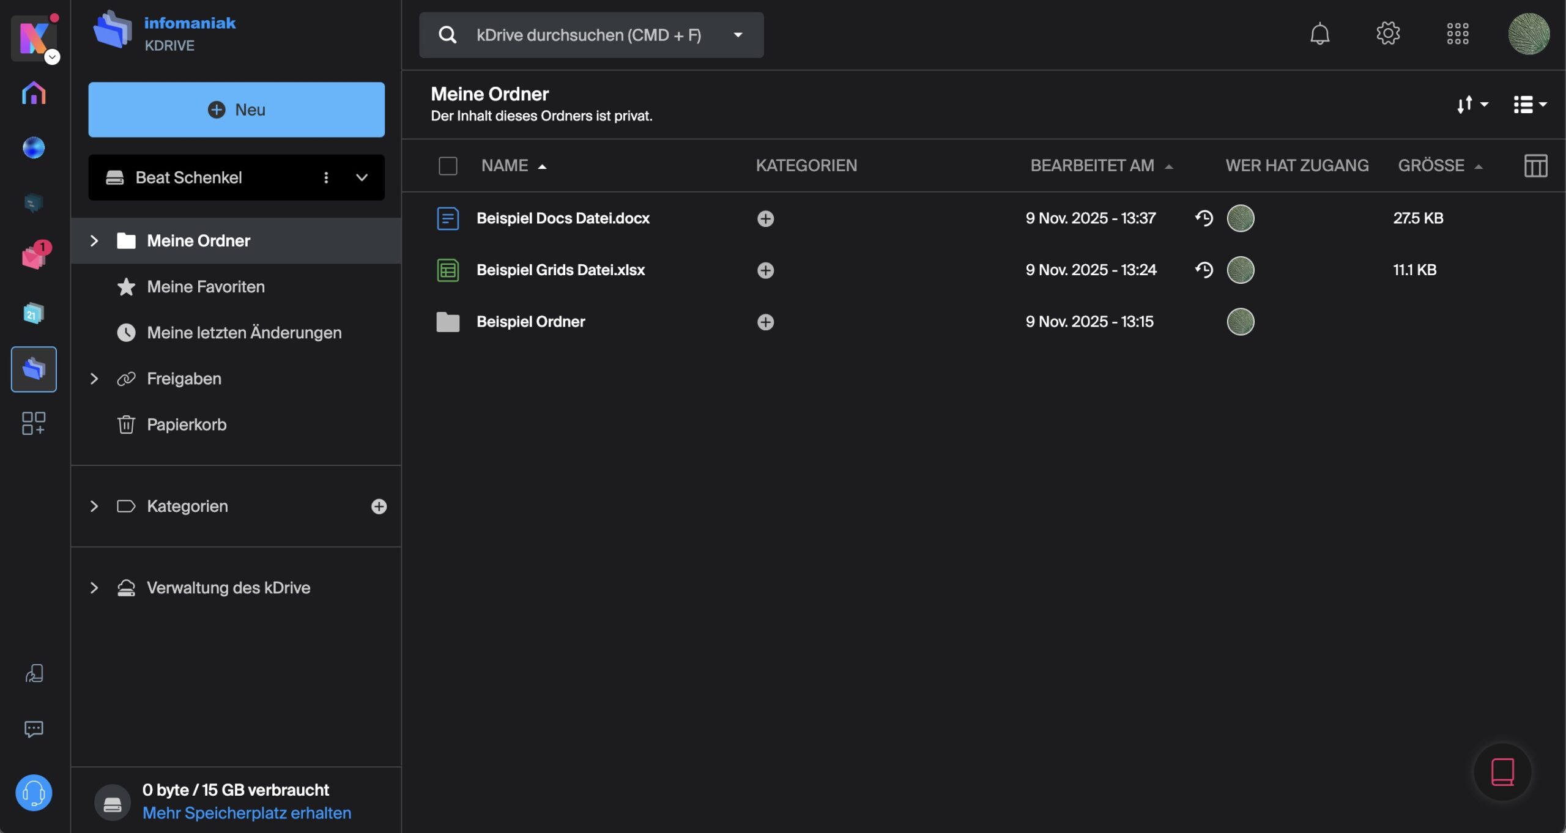Open column configuration table icon
The image size is (1566, 833).
(x=1535, y=166)
